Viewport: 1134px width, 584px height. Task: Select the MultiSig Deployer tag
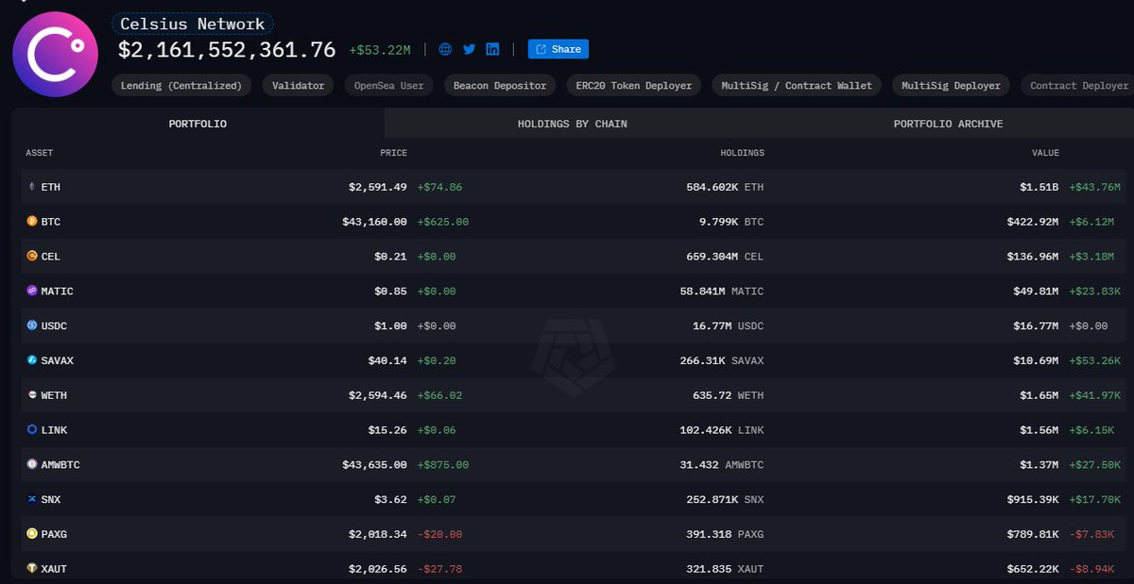(x=951, y=85)
